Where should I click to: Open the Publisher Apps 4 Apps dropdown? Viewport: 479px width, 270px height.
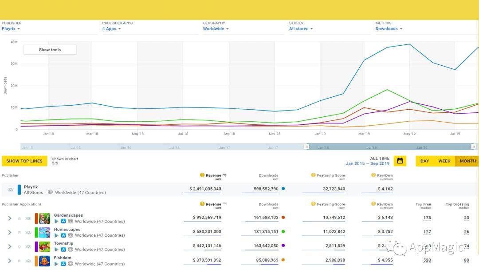[111, 29]
